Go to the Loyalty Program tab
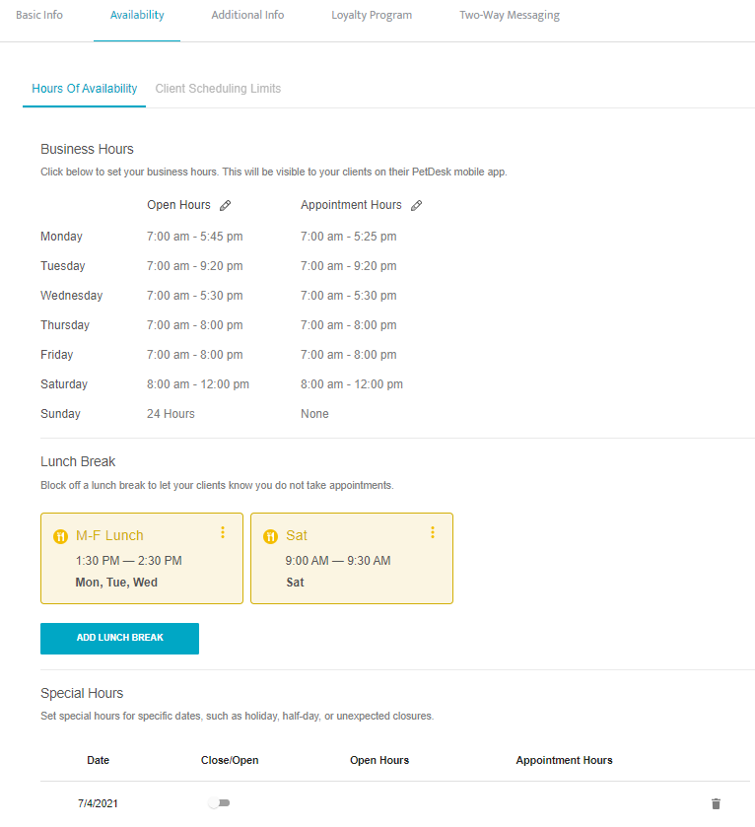The height and width of the screenshot is (827, 755). 372,16
